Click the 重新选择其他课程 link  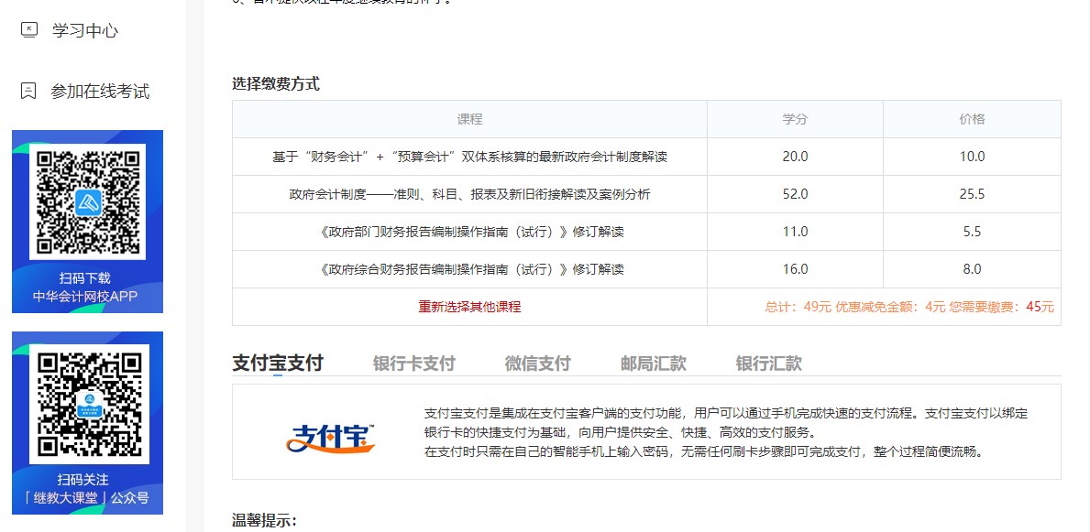[469, 307]
